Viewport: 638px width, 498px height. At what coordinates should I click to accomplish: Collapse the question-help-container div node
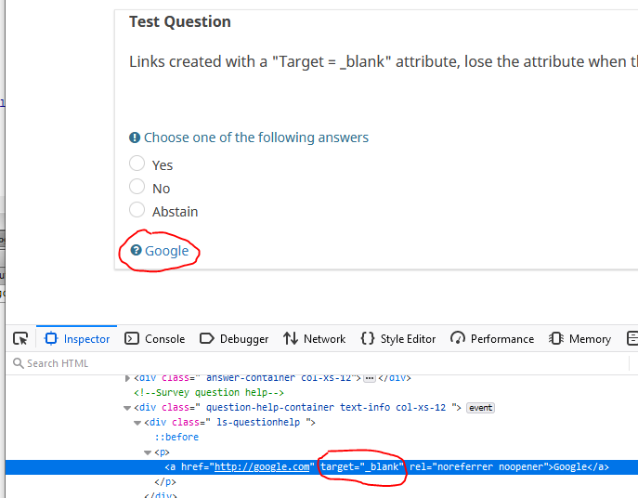127,408
